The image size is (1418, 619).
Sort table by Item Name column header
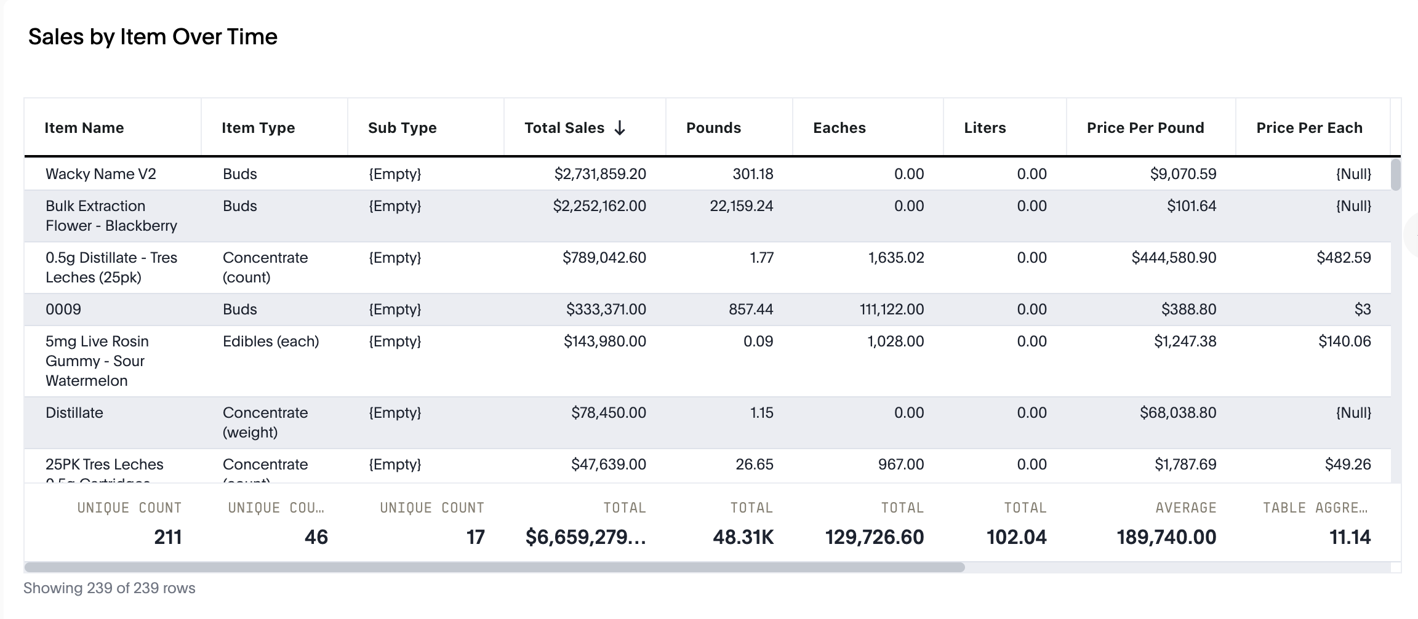tap(84, 128)
